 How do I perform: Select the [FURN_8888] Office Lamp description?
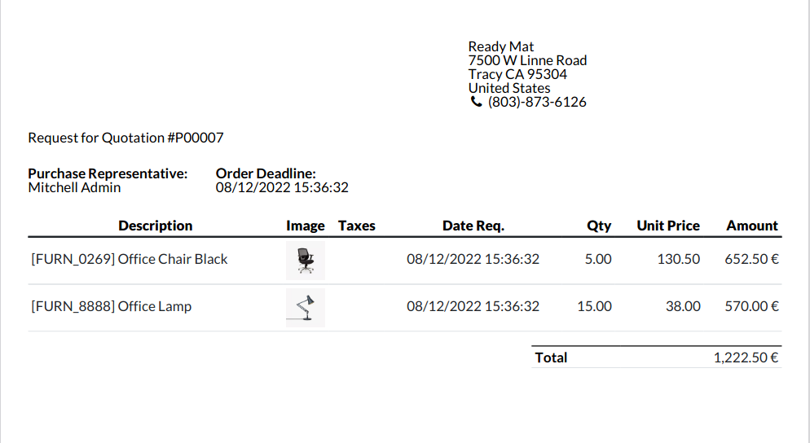(x=111, y=307)
